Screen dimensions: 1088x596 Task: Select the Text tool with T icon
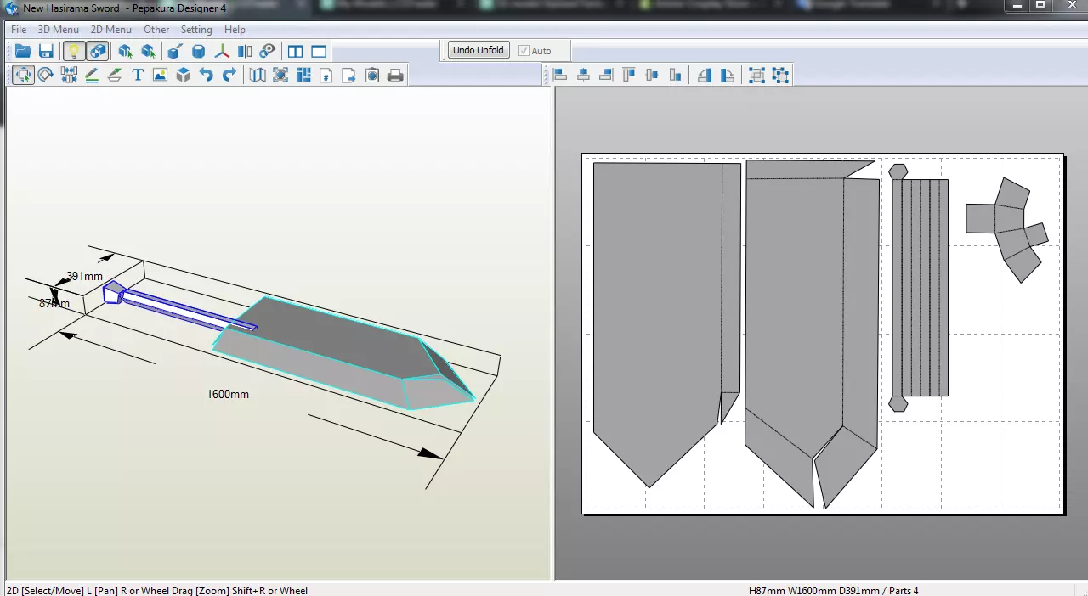138,75
